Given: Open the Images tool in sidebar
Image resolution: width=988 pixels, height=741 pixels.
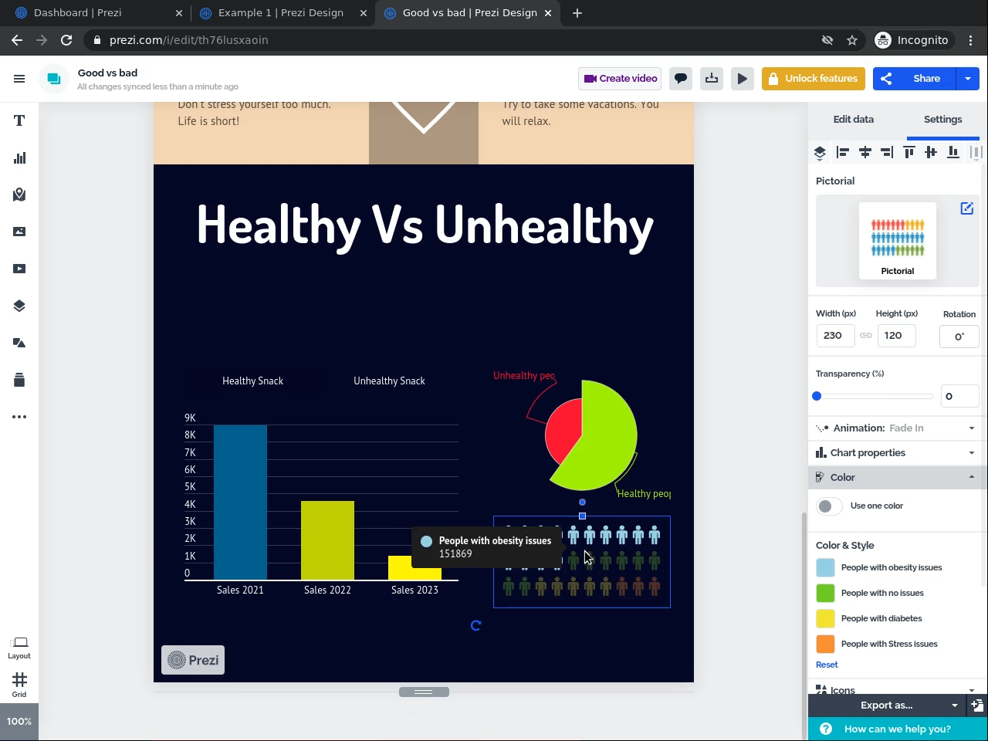Looking at the screenshot, I should point(19,232).
